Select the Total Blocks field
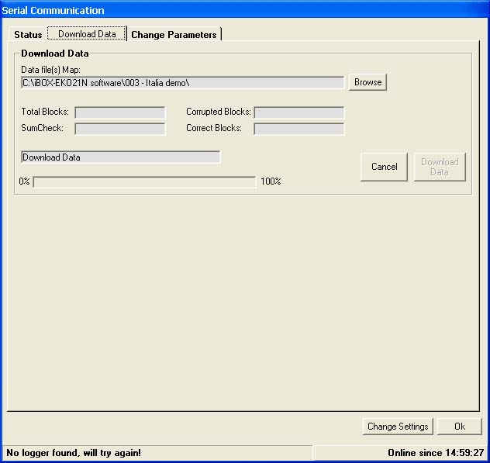Screen dimensions: 490x463 (120, 112)
